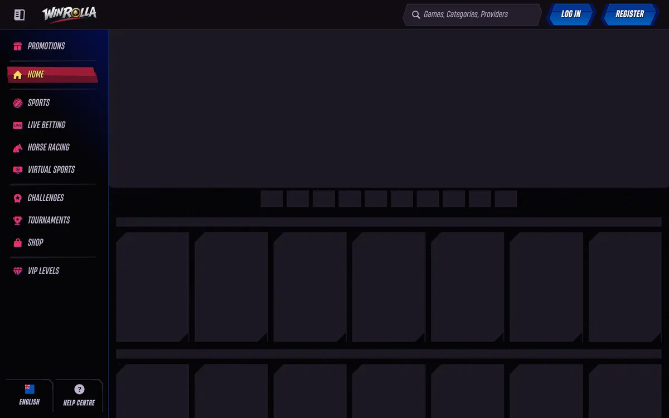Click the Challenges badge icon
The height and width of the screenshot is (418, 669).
click(18, 198)
